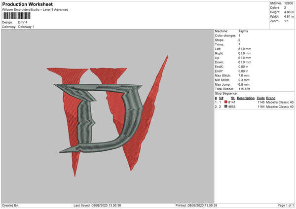Click the red thread color swatch for 8141
Image resolution: width=296 pixels, height=209 pixels.
[x=225, y=102]
